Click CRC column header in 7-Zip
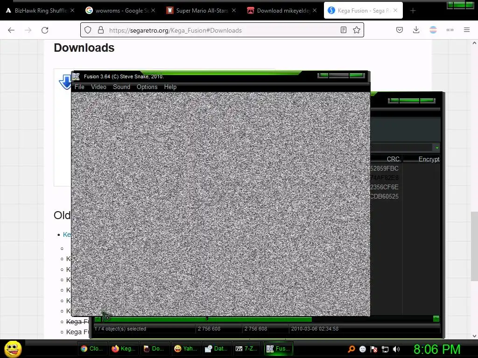Image resolution: width=478 pixels, height=358 pixels. pyautogui.click(x=393, y=159)
